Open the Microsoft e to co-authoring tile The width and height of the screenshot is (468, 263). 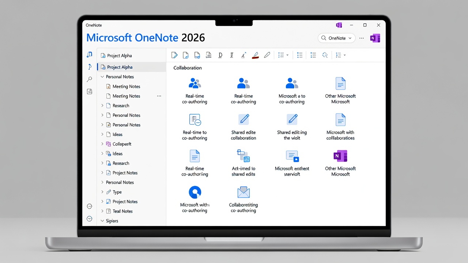292,91
